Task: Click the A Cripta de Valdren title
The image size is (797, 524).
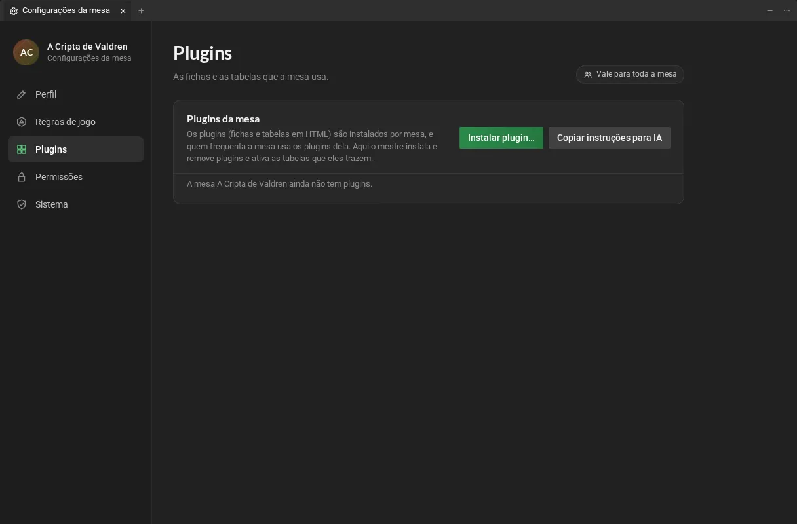Action: 87,47
